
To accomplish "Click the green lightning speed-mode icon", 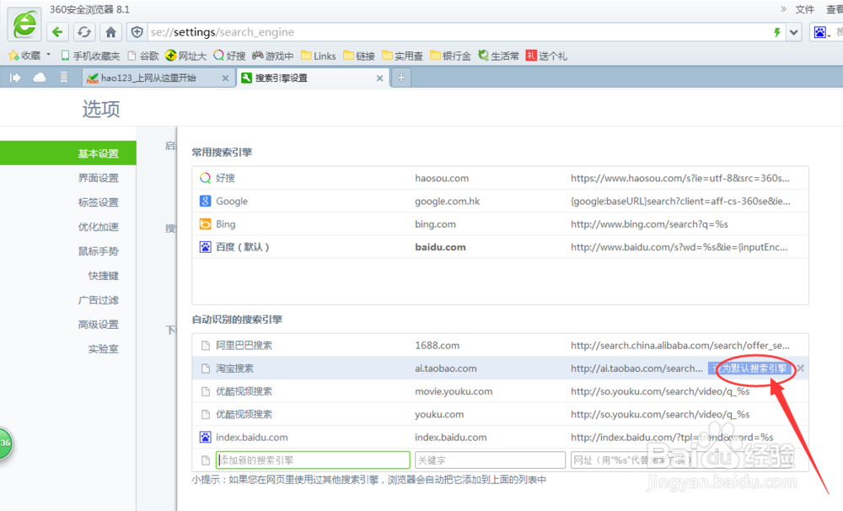I will coord(777,32).
